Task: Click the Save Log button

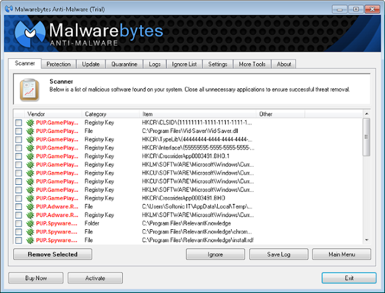Action: coord(279,254)
